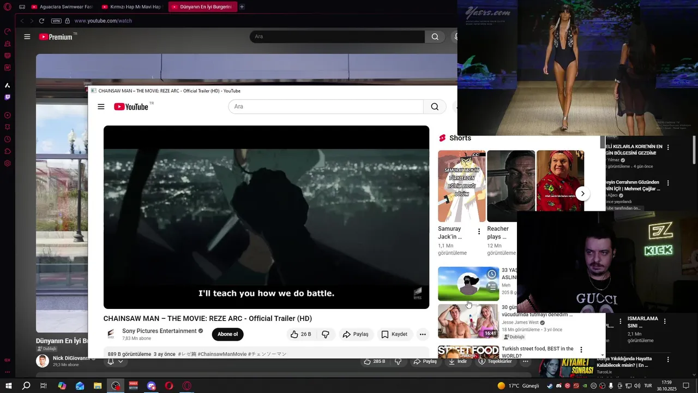Select the Dünyanın En İyi Burgerini tab
698x393 pixels.
tap(202, 7)
